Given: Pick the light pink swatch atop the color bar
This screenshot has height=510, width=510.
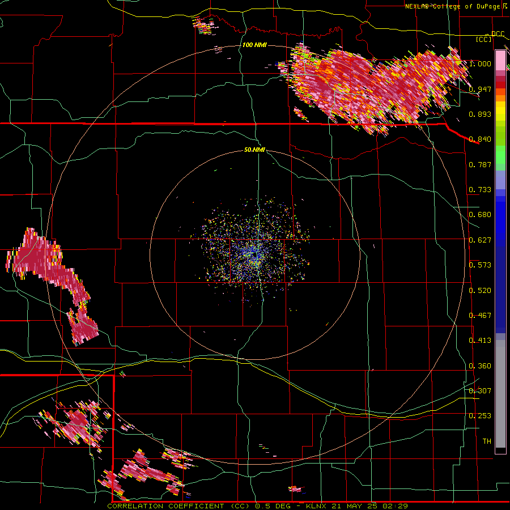Looking at the screenshot, I should tap(500, 60).
